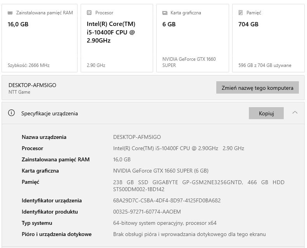
Task: Click the device ID value 68A29D7C
Action: pos(167,200)
